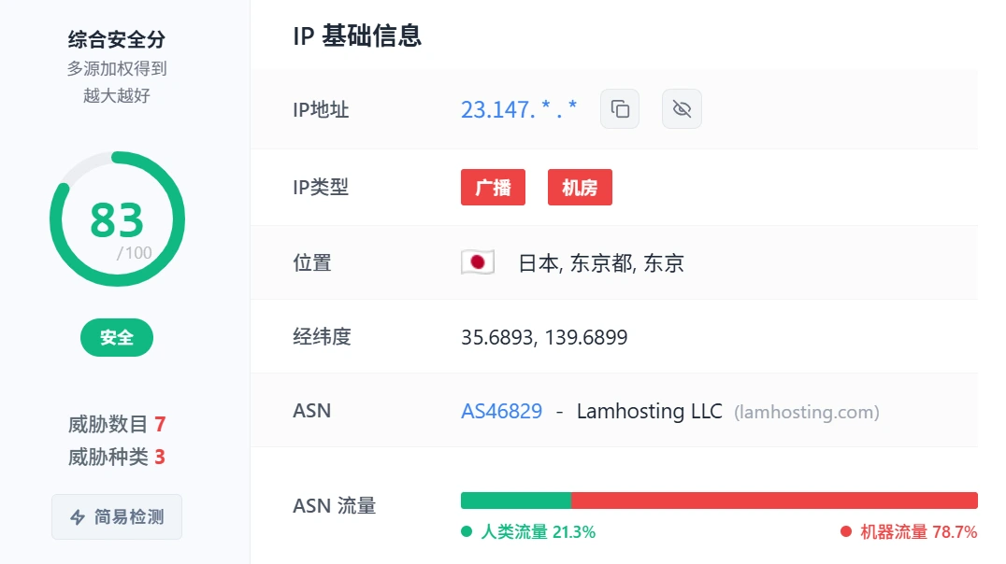This screenshot has height=564, width=1006.
Task: Toggle IP address visibility with the eye icon
Action: coord(682,109)
